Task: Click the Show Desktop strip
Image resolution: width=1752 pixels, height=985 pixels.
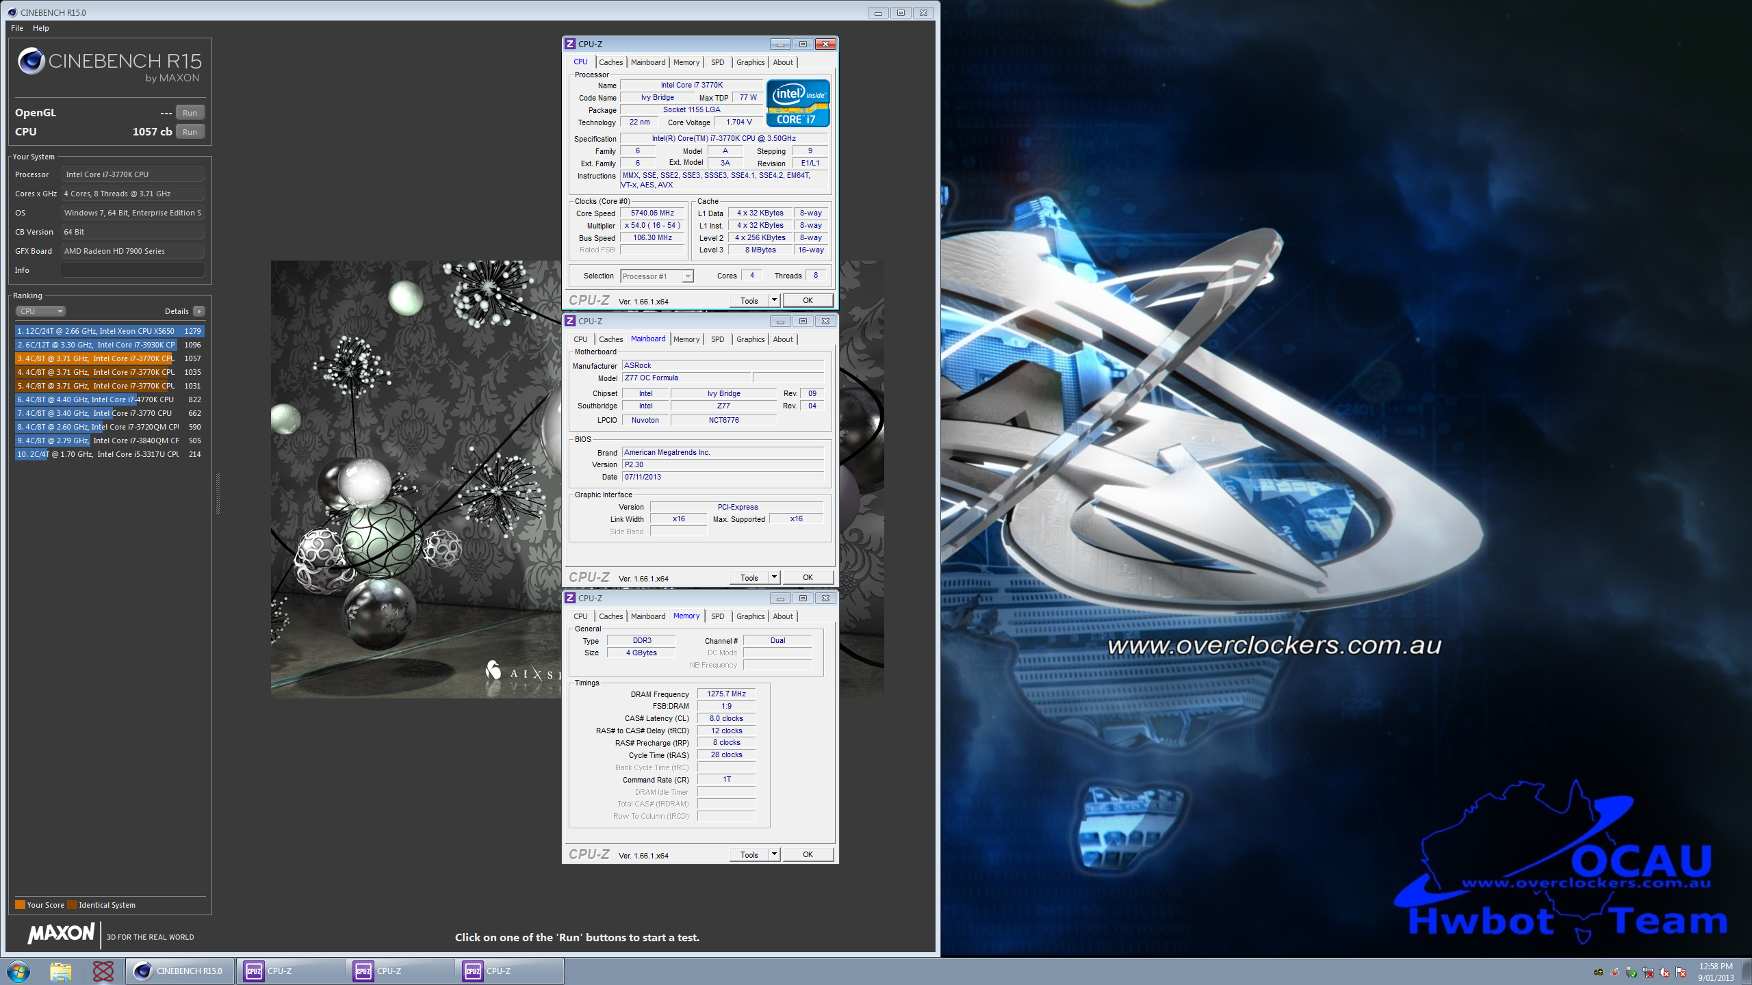Action: 1747,971
